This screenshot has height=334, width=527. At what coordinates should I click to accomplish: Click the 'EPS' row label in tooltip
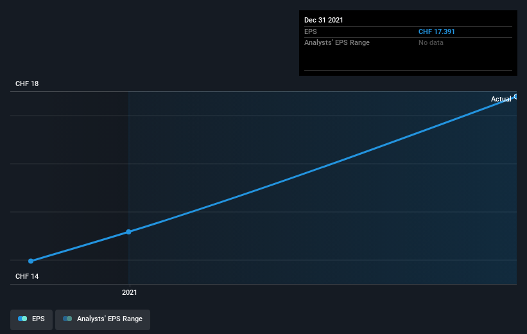(x=311, y=31)
